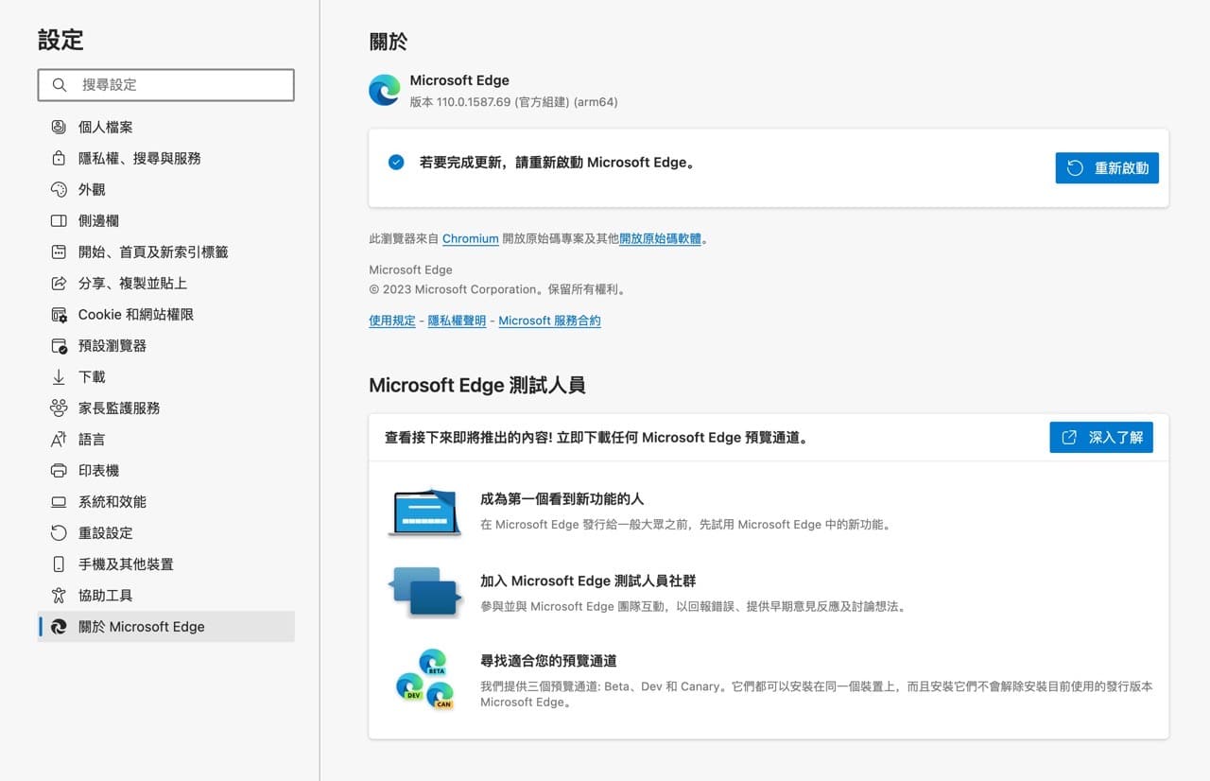Click the 重新啟動 restart button
1210x781 pixels.
(1107, 168)
